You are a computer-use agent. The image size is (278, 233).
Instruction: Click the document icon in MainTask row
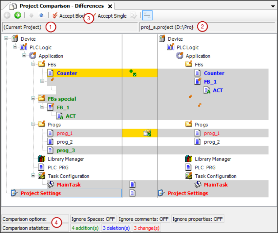(x=133, y=185)
